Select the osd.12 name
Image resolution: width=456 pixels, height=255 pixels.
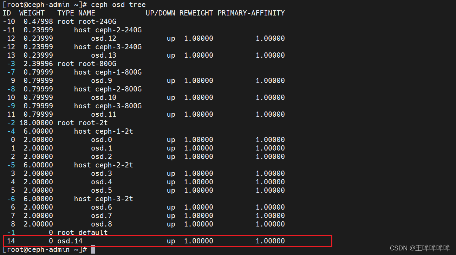[x=104, y=38]
